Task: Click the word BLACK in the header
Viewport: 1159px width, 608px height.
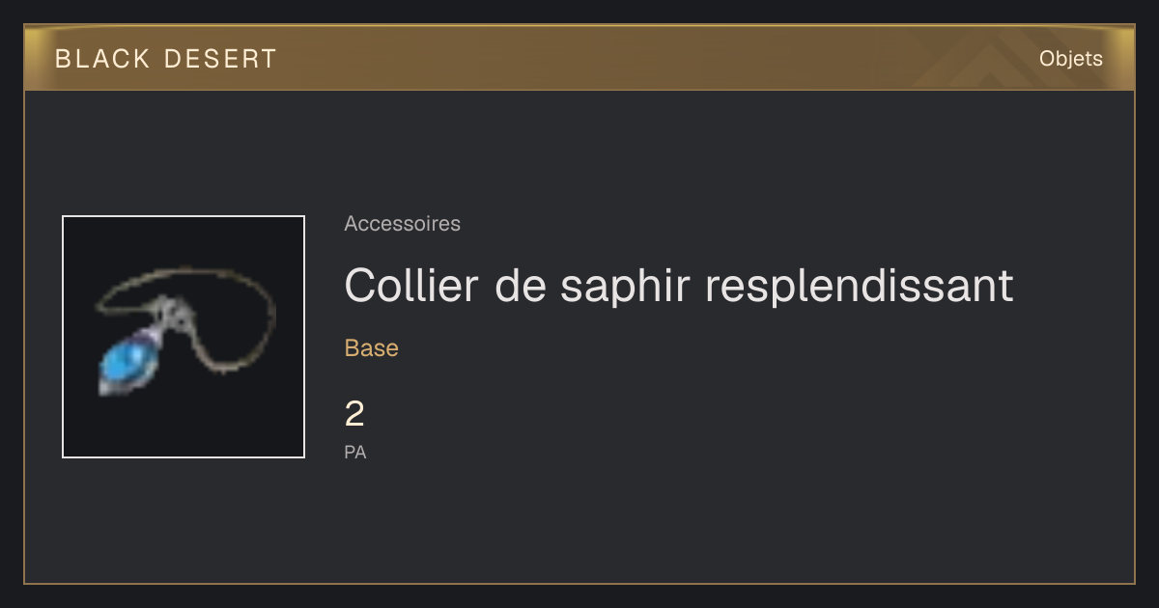Action: pyautogui.click(x=103, y=59)
